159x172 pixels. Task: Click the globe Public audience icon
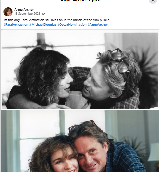pyautogui.click(x=44, y=14)
